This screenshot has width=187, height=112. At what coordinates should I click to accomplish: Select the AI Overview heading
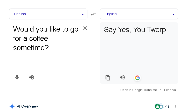tap(27, 106)
